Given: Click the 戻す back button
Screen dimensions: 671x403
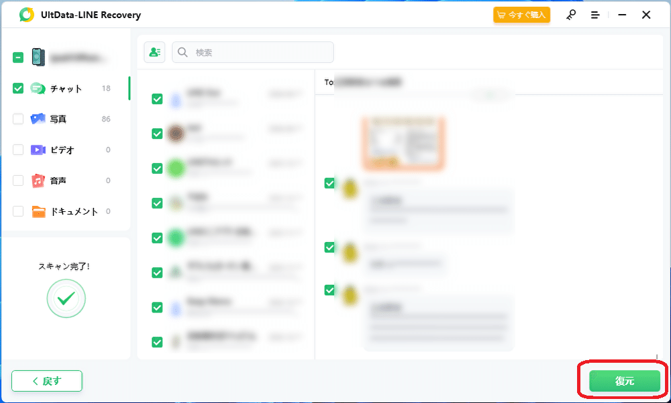Looking at the screenshot, I should tap(47, 381).
